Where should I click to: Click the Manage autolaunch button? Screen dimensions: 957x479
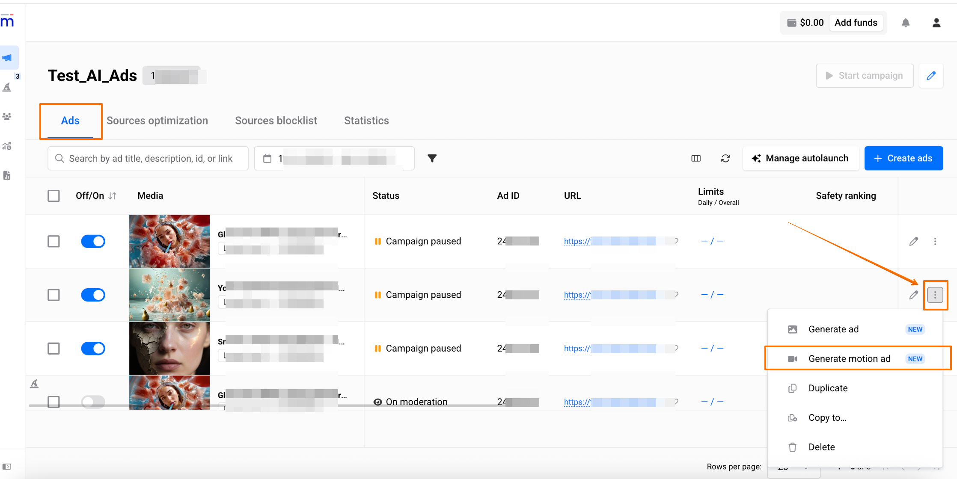(800, 158)
